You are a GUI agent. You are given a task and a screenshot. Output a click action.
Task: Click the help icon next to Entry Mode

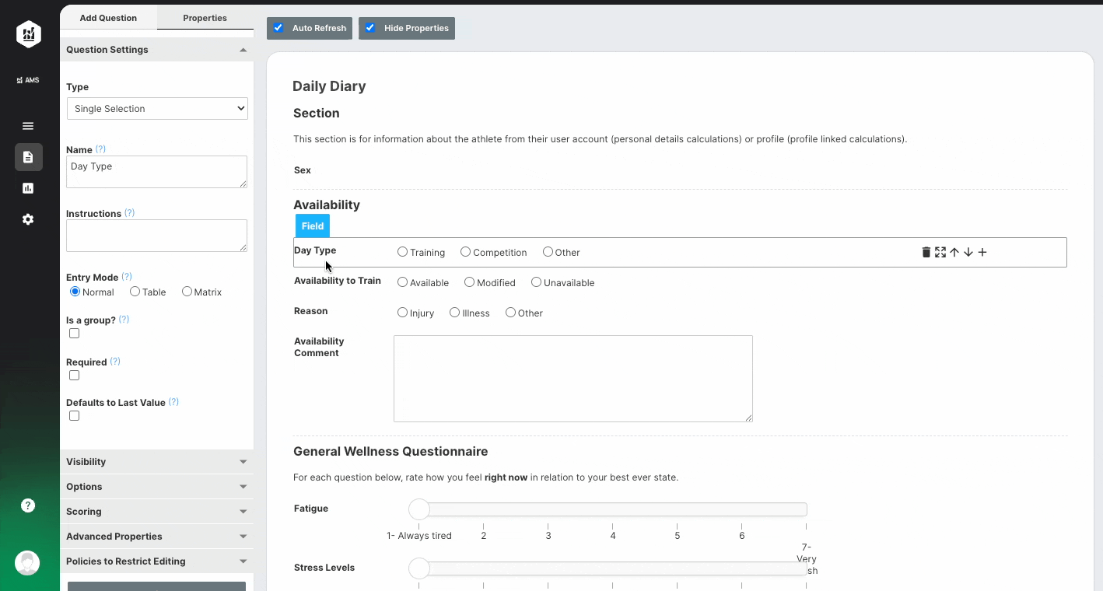point(127,277)
